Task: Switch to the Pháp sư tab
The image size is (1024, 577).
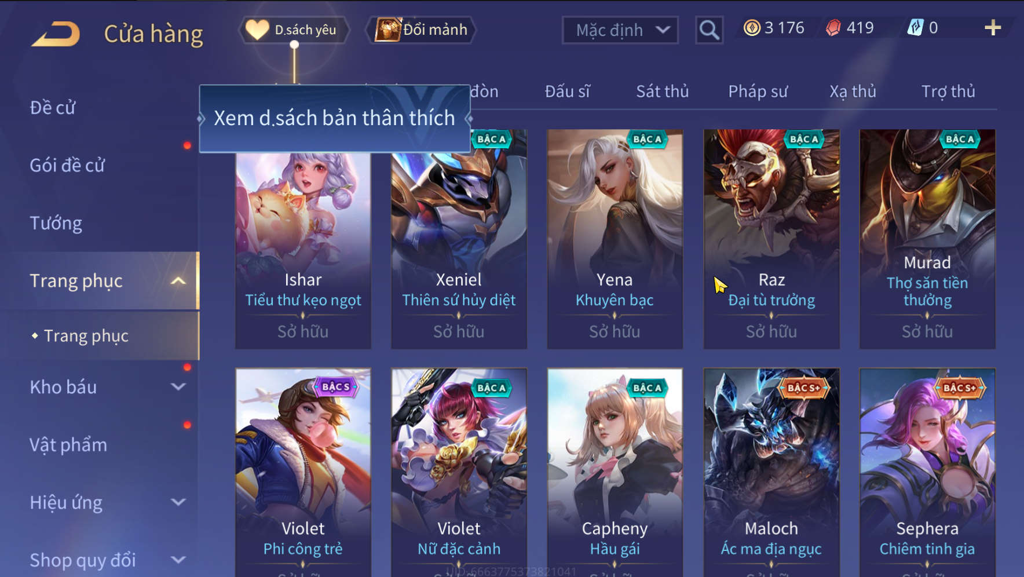Action: coord(758,92)
